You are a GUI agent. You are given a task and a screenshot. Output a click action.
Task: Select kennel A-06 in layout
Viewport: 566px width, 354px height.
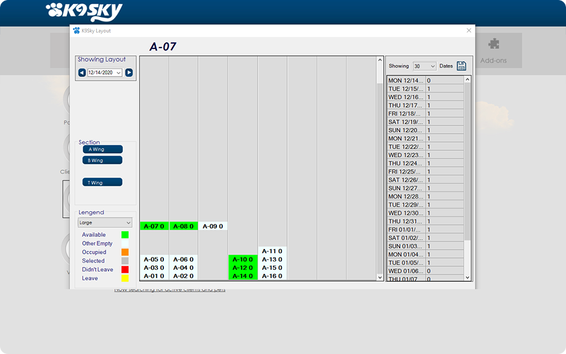point(183,259)
